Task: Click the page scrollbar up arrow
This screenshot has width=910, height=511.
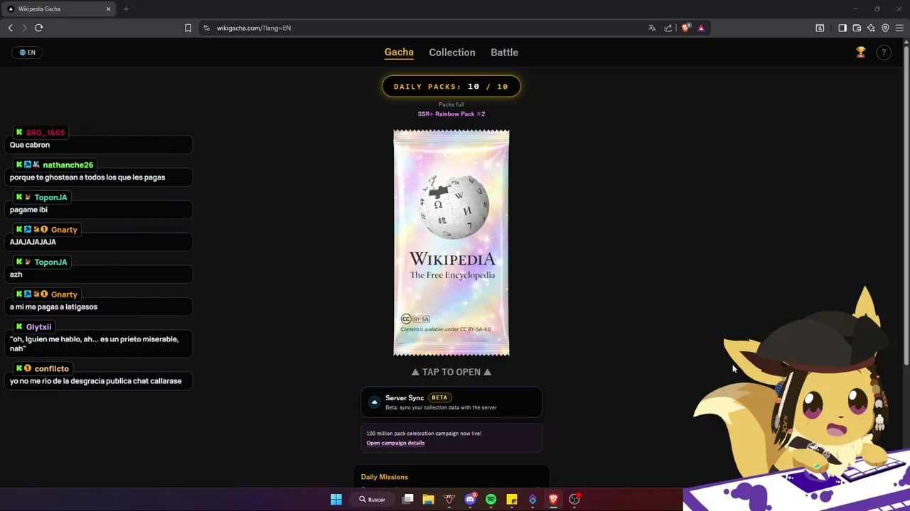Action: click(x=906, y=43)
